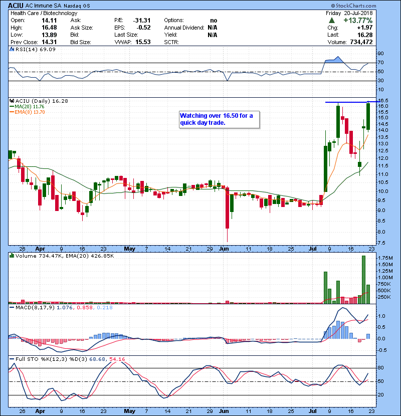Click the 90 label on the RSI axis
Image resolution: width=401 pixels, height=416 pixels.
coord(381,54)
